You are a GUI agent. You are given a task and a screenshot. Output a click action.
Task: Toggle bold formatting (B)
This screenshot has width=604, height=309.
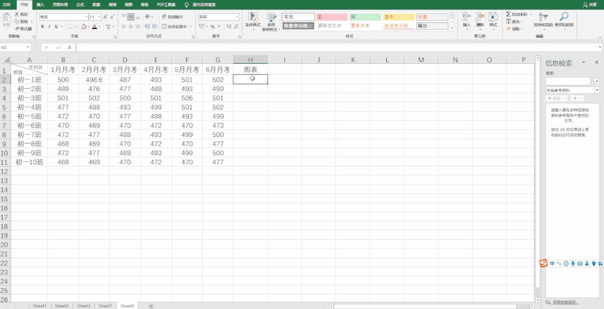(43, 26)
